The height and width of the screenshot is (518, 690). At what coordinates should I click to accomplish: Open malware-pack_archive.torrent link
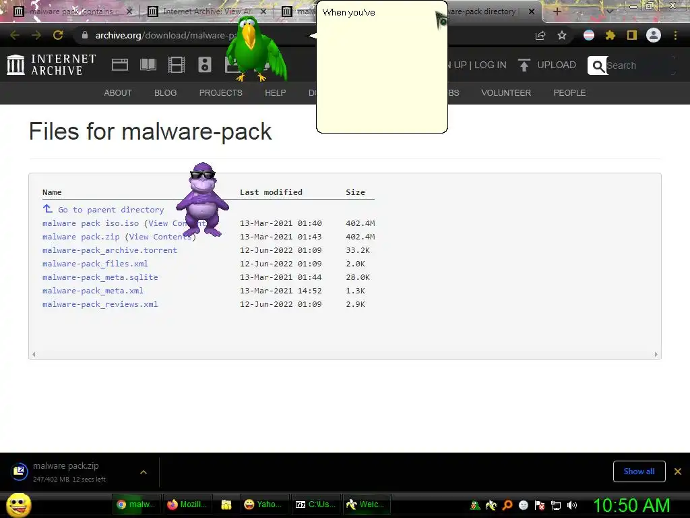pyautogui.click(x=110, y=250)
